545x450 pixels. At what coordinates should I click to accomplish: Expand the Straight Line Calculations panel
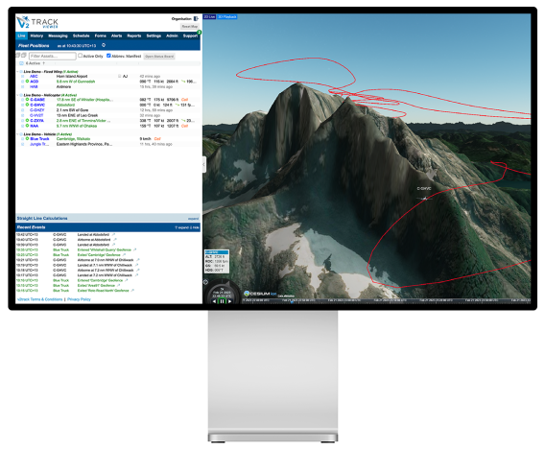pos(193,219)
